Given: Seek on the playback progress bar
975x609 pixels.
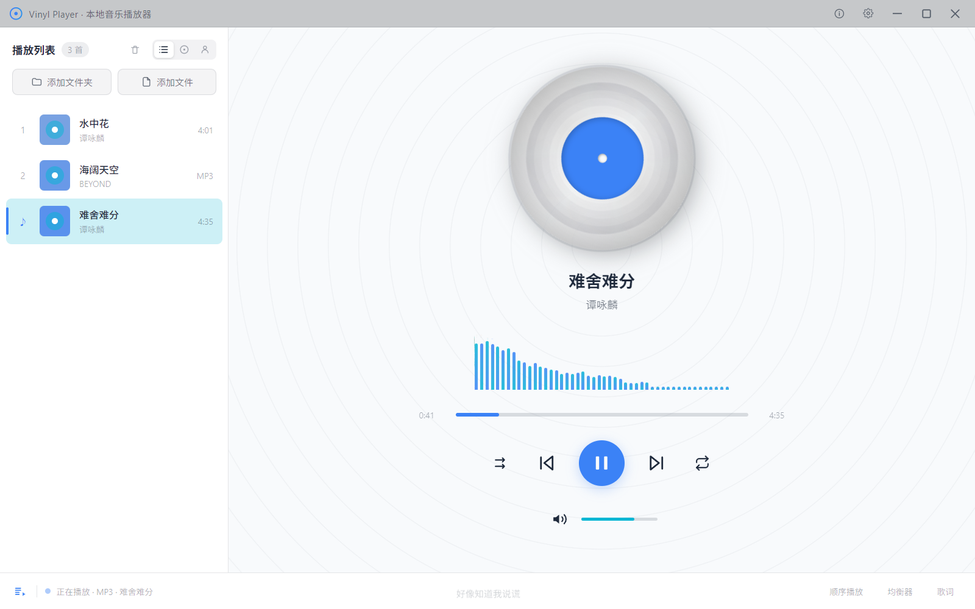Looking at the screenshot, I should [x=602, y=415].
